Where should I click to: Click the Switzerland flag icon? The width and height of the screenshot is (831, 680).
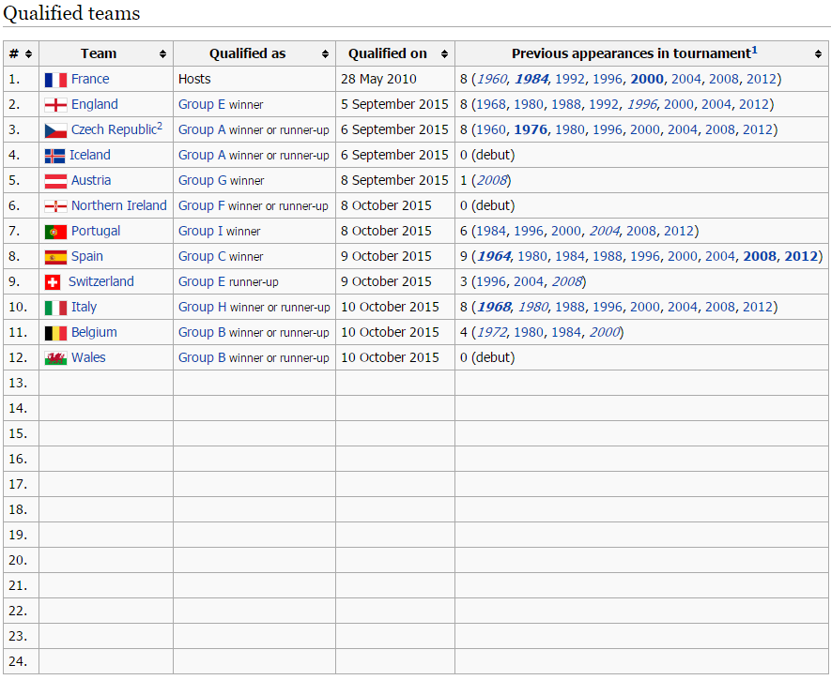(x=53, y=282)
